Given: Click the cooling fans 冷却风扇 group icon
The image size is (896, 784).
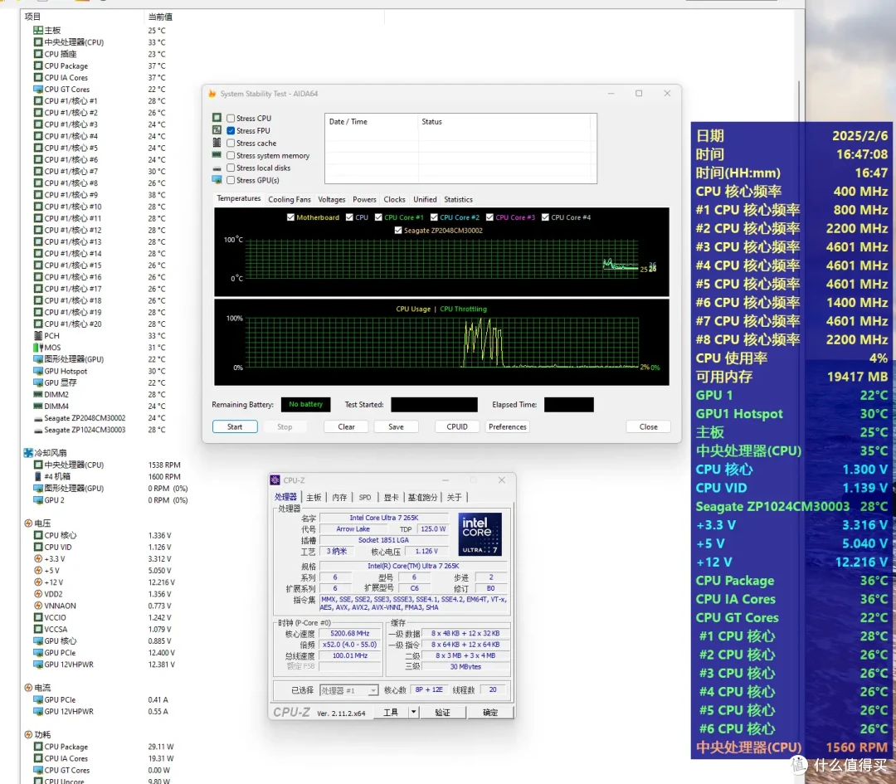Looking at the screenshot, I should [28, 453].
